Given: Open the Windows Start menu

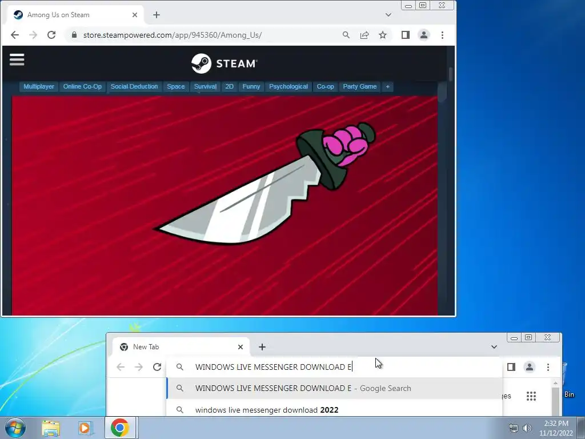Looking at the screenshot, I should (15, 428).
